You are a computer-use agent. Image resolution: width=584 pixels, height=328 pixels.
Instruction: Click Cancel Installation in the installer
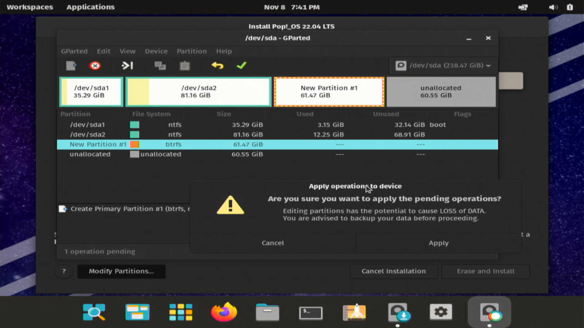pyautogui.click(x=393, y=271)
